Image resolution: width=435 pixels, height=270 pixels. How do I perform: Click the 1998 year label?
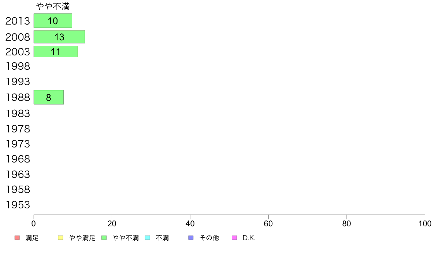pos(18,66)
